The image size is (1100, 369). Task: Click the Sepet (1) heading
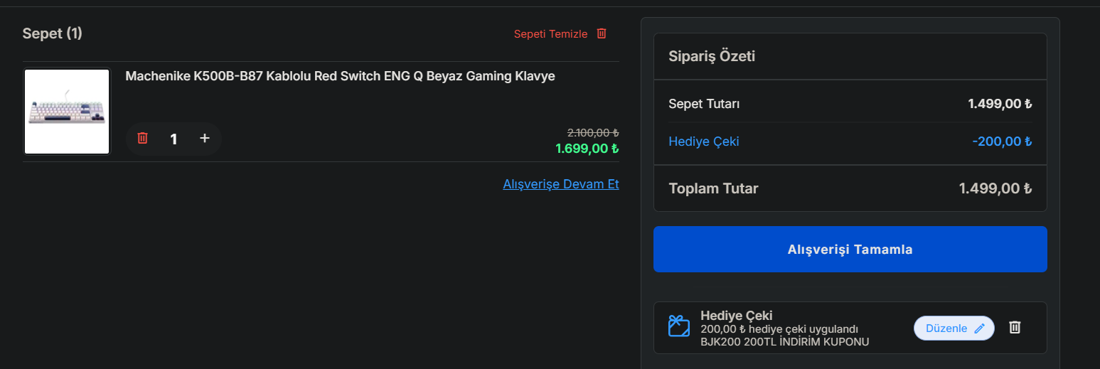coord(52,33)
